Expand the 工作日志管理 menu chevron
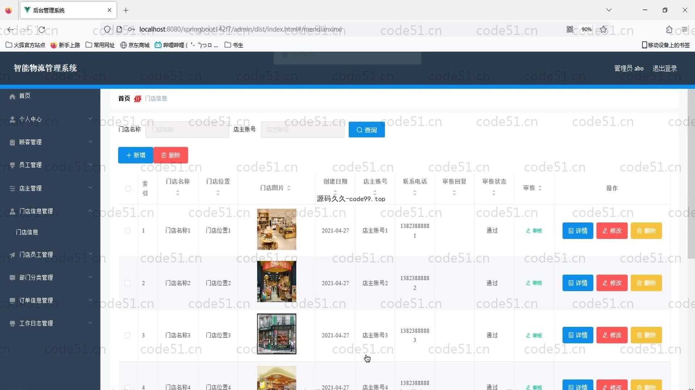Image resolution: width=695 pixels, height=390 pixels. point(90,323)
